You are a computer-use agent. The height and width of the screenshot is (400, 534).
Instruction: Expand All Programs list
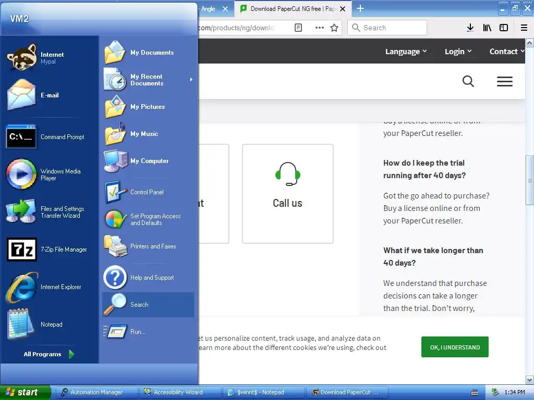pyautogui.click(x=49, y=354)
